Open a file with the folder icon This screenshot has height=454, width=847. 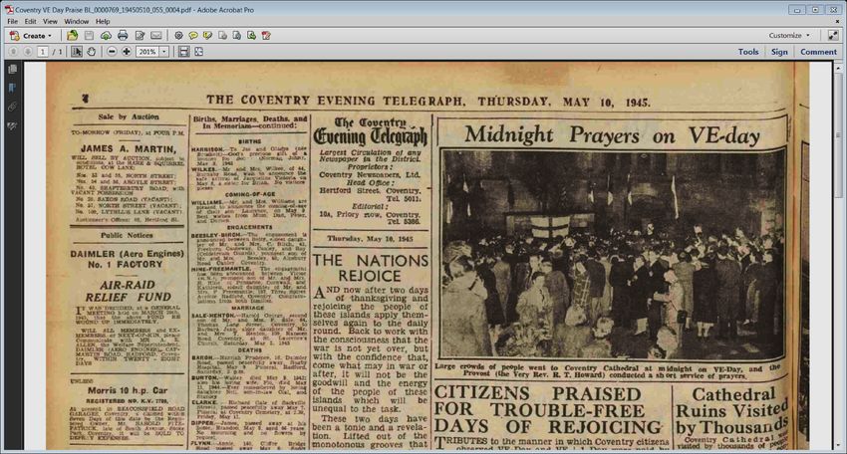pos(73,36)
